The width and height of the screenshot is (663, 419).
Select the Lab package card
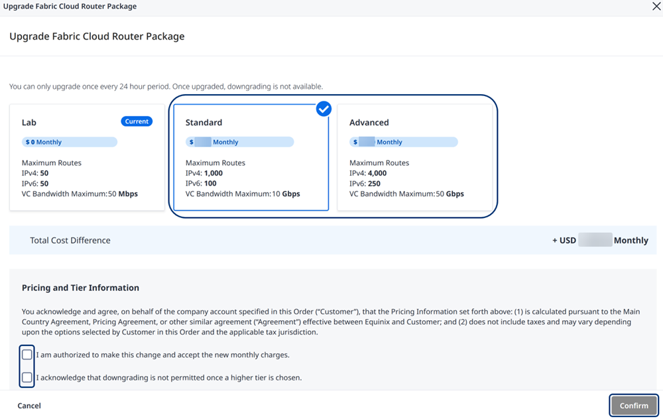tap(87, 157)
